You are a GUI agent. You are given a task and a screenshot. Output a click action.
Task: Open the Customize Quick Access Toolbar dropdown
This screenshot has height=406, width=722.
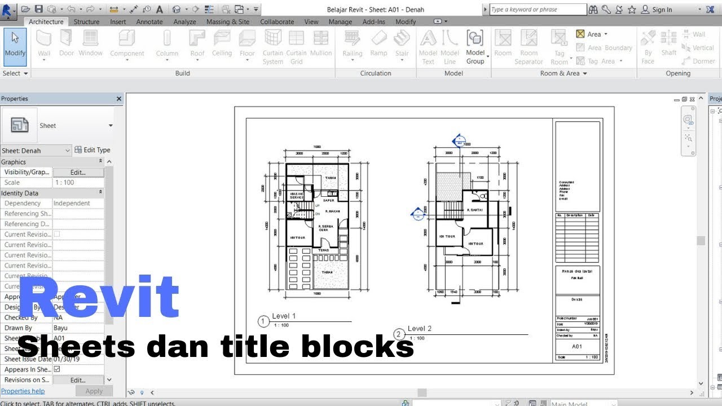256,9
